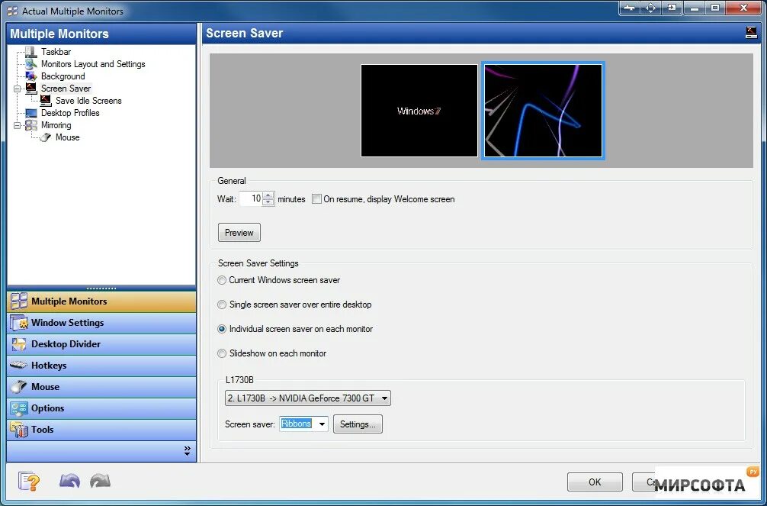Image resolution: width=767 pixels, height=506 pixels.
Task: Select the Windows 7 monitor preview thumbnail
Action: click(419, 111)
